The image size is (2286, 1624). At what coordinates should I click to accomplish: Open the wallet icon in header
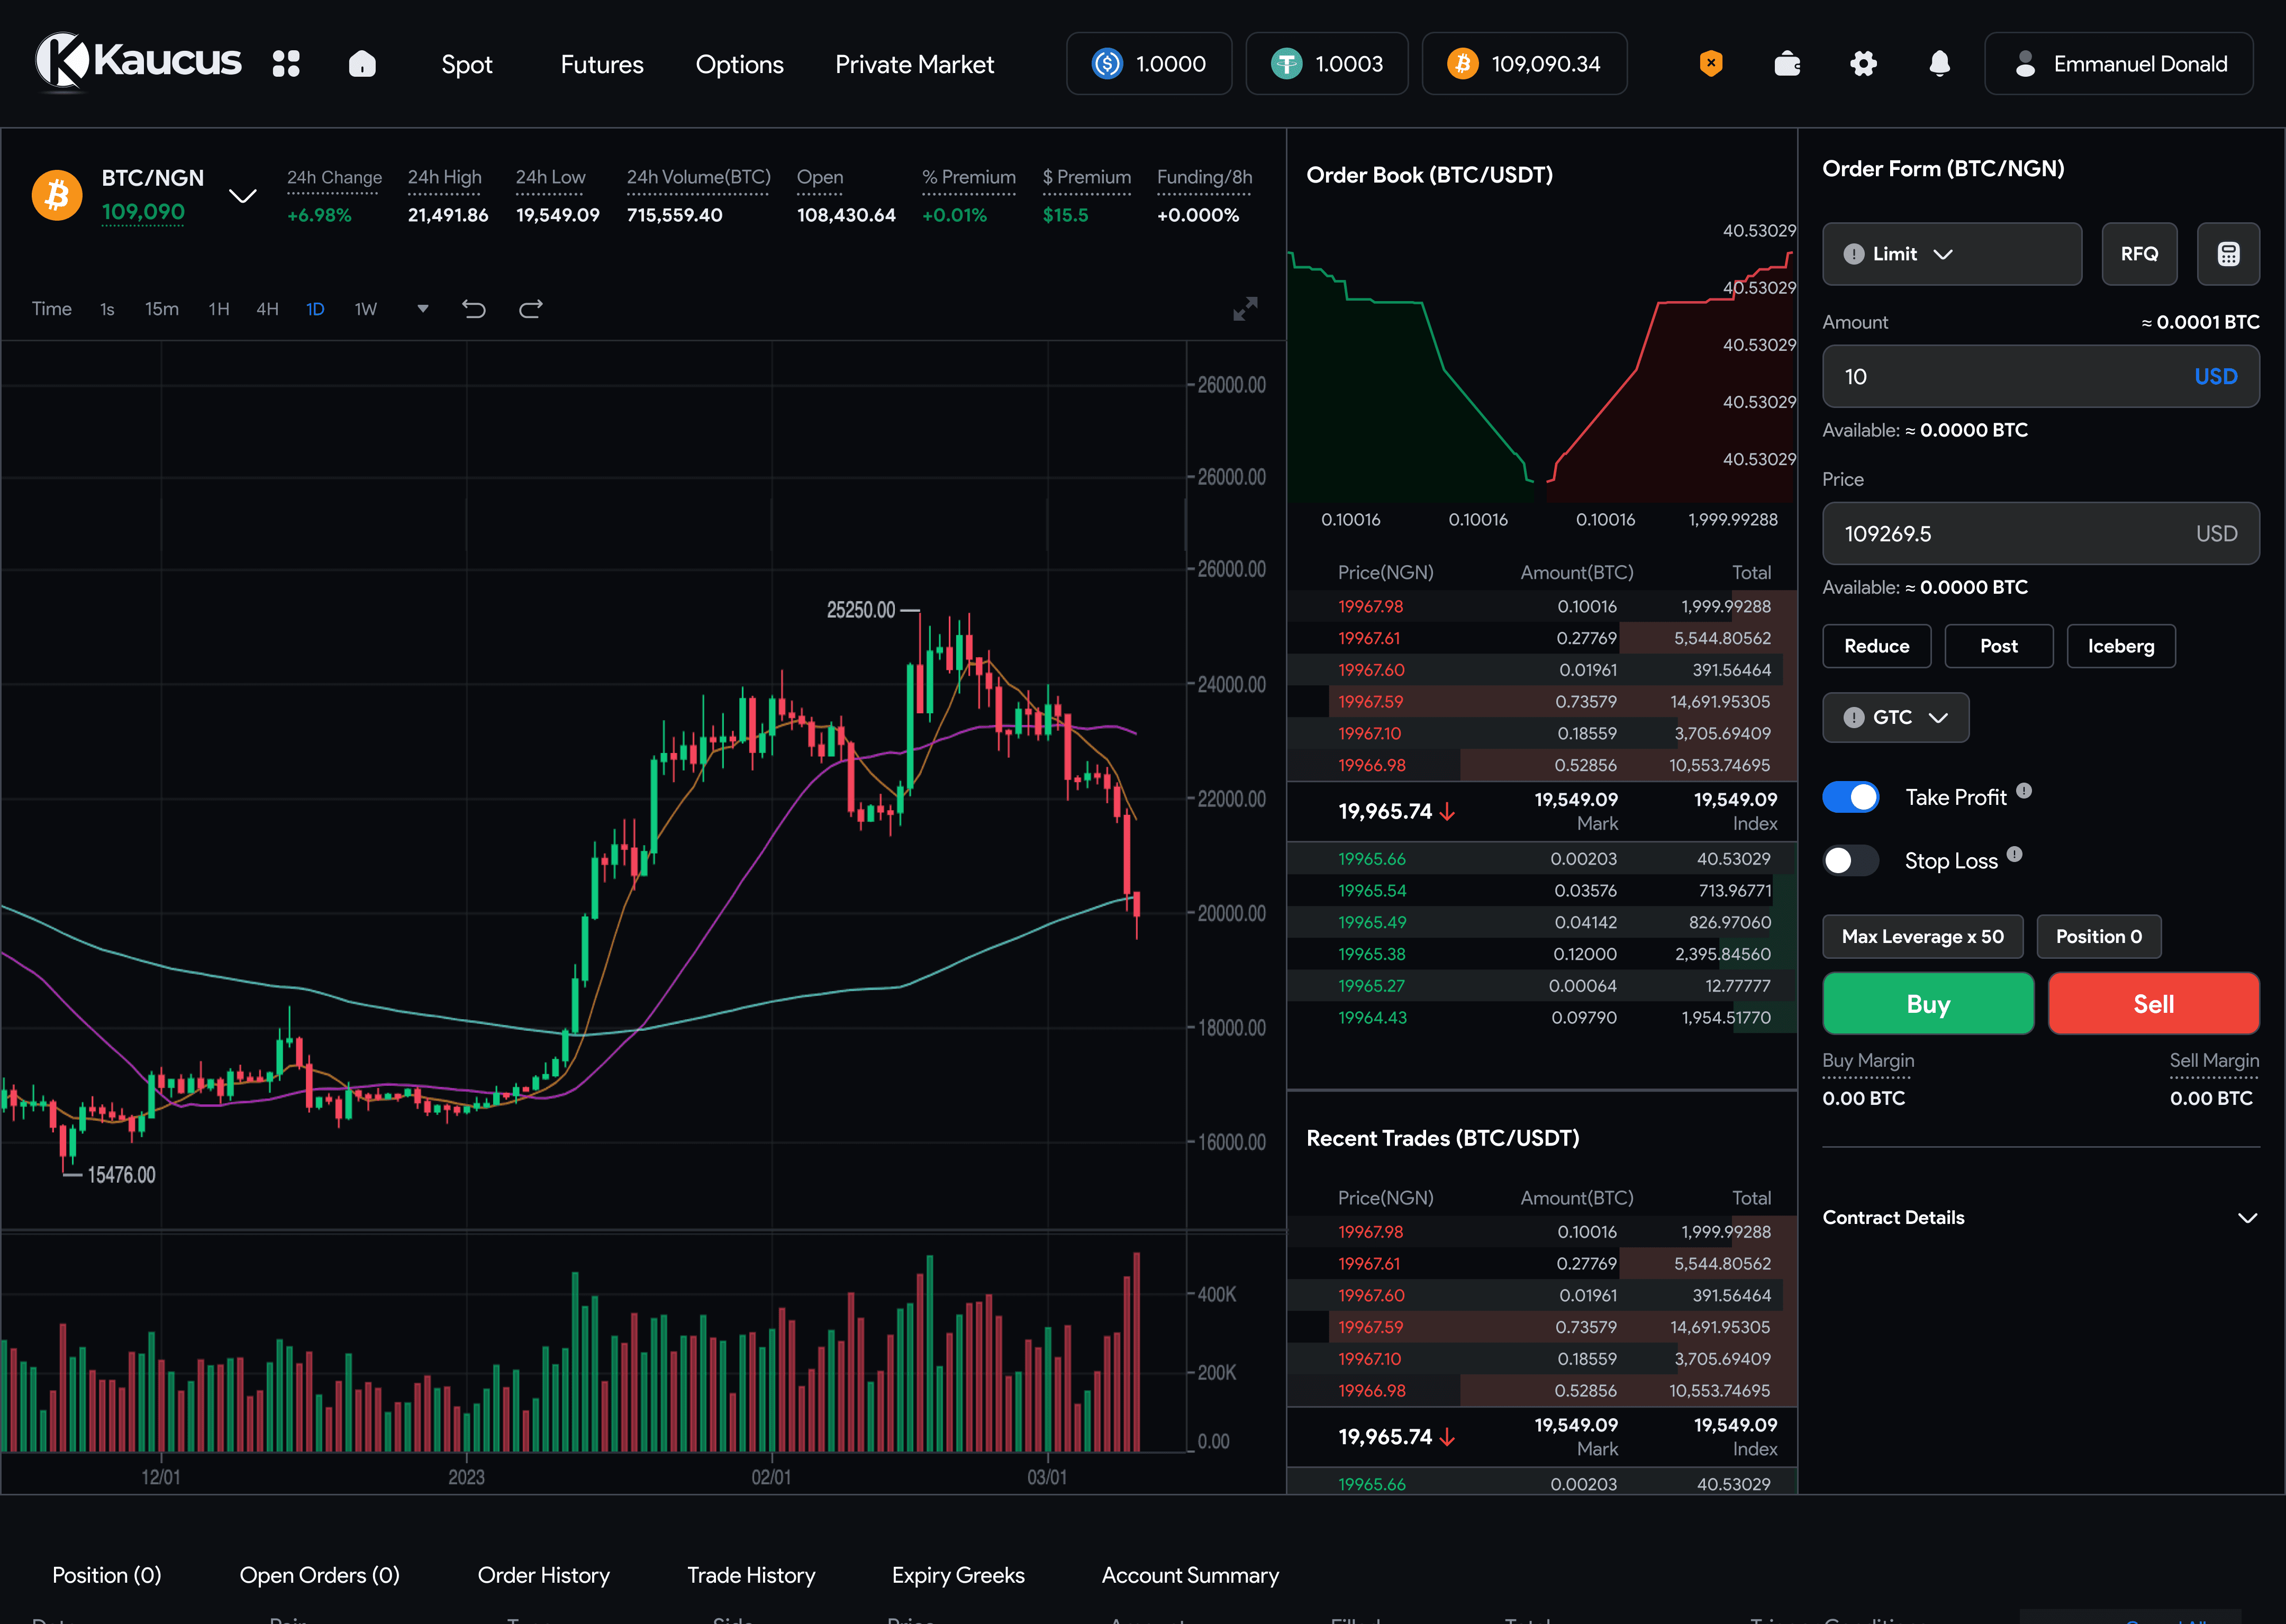point(1787,64)
